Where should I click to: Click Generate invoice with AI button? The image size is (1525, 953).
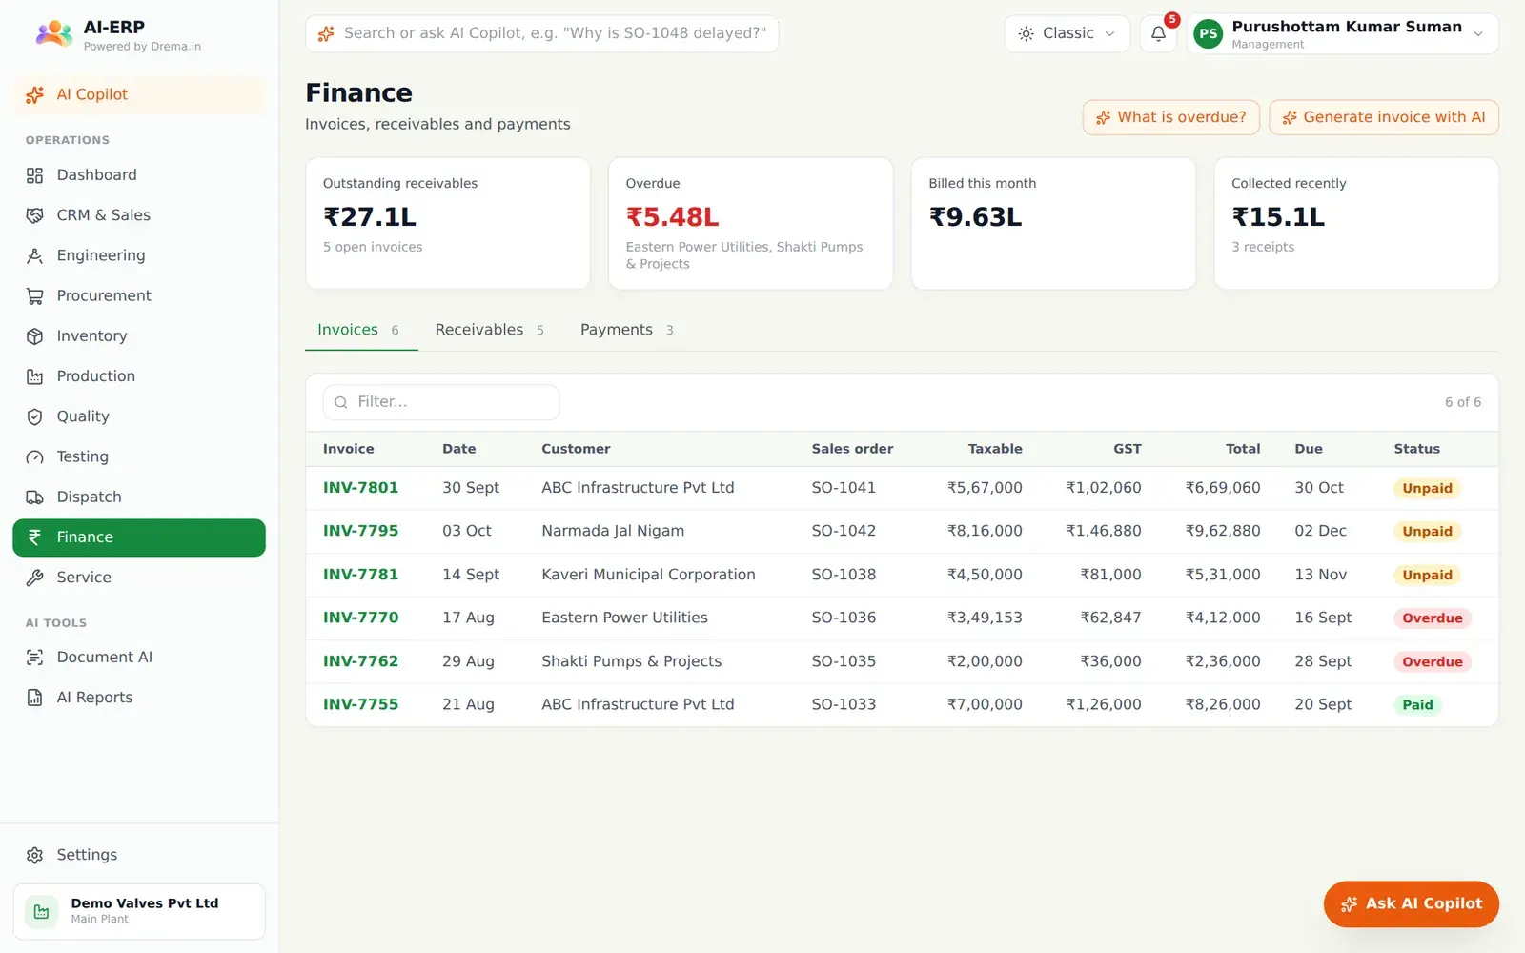pos(1384,117)
